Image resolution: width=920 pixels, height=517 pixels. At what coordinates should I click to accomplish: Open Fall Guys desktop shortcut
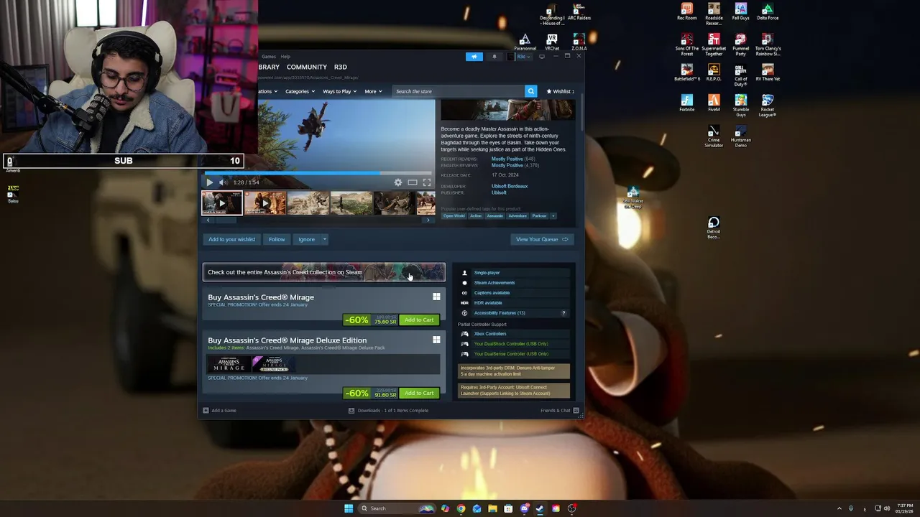tap(741, 12)
